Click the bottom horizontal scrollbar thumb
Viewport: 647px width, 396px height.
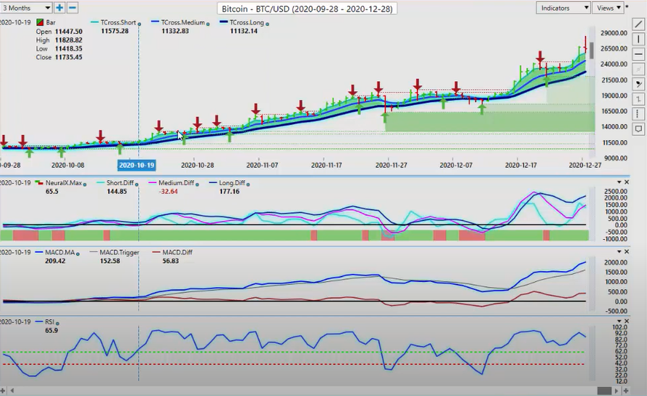coord(604,391)
